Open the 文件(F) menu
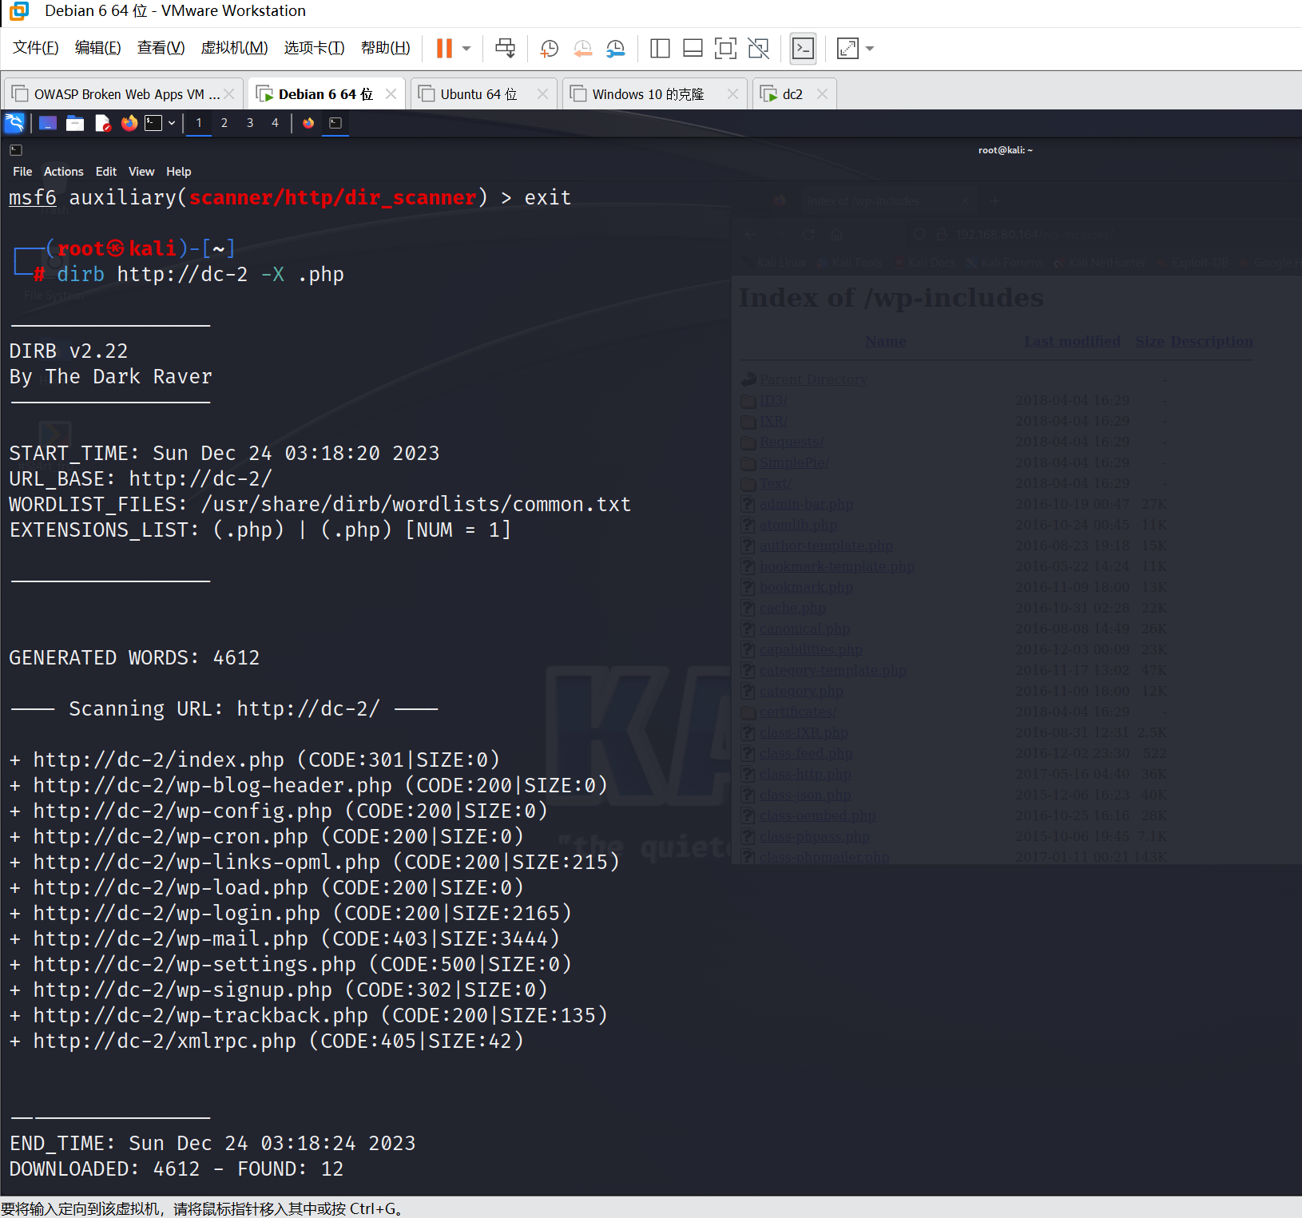The height and width of the screenshot is (1218, 1302). [36, 48]
